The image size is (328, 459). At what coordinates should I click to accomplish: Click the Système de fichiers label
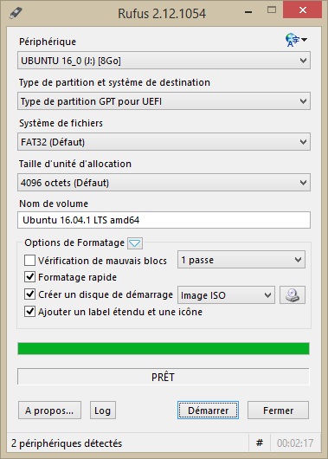(61, 123)
